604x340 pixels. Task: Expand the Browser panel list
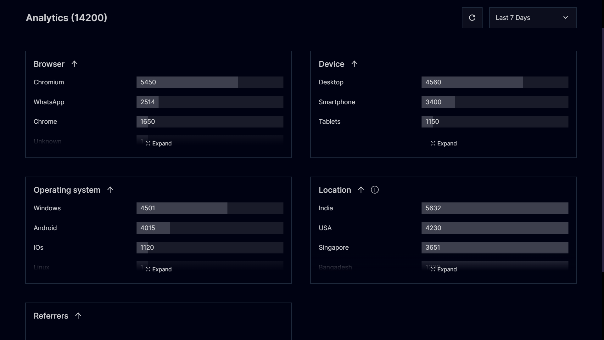click(159, 144)
